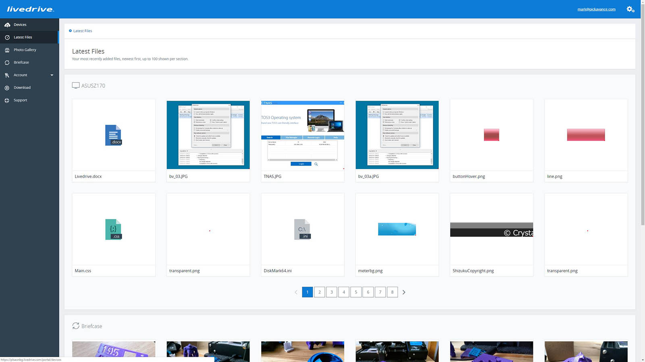Viewport: 645px width, 362px height.
Task: Open Support from the sidebar
Action: coord(29,100)
